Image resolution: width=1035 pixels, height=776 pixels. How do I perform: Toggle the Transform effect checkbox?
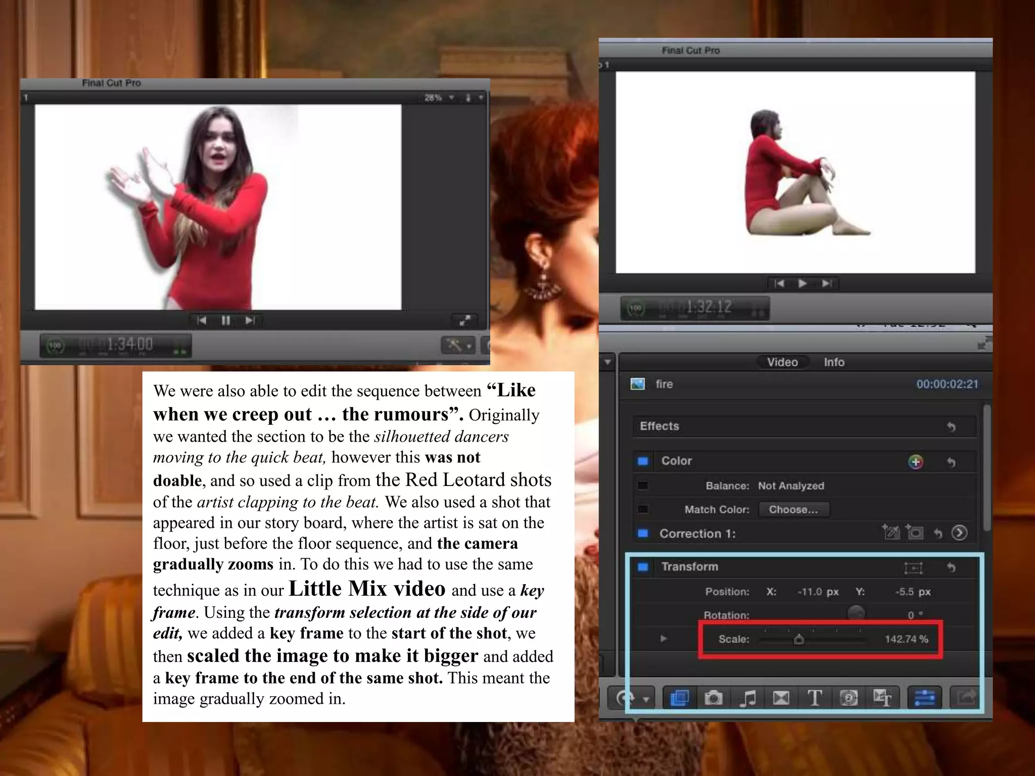click(643, 567)
